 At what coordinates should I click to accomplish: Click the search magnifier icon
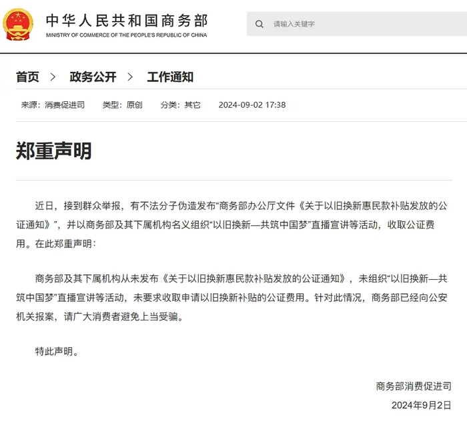[259, 24]
